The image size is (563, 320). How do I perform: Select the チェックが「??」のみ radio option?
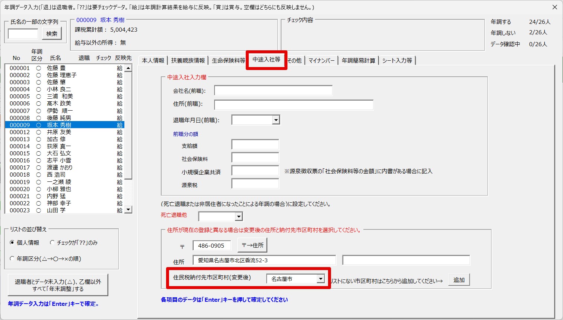pos(53,243)
